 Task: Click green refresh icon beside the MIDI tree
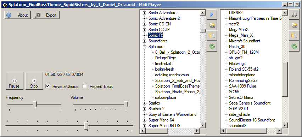click(212, 46)
